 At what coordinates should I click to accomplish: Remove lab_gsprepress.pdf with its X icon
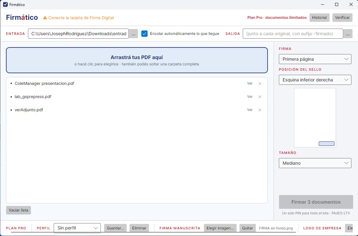point(260,97)
